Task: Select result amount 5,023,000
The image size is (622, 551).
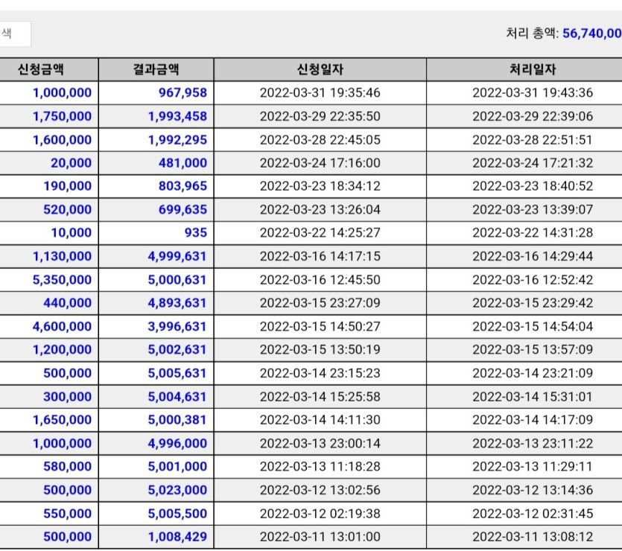Action: pos(177,491)
